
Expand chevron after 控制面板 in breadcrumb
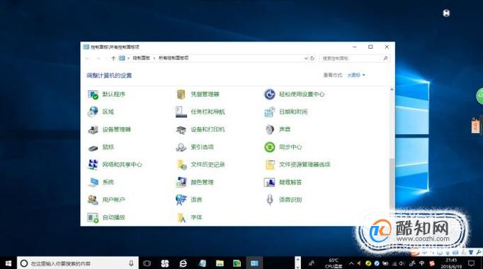pyautogui.click(x=154, y=58)
